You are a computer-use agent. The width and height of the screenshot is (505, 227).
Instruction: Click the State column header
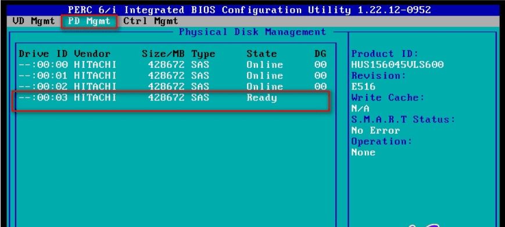coord(262,53)
